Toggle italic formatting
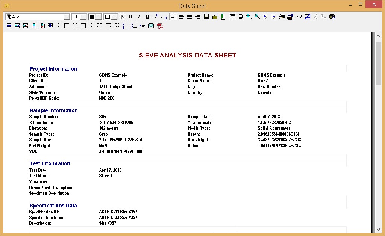Viewport: 385px width, 236px height. tap(139, 17)
